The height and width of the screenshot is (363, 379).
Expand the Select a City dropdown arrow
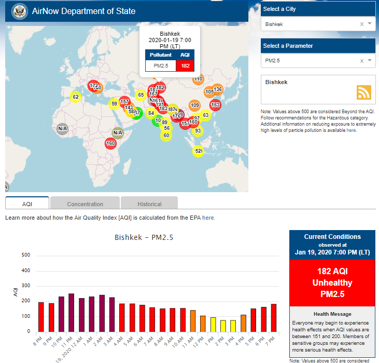[369, 24]
